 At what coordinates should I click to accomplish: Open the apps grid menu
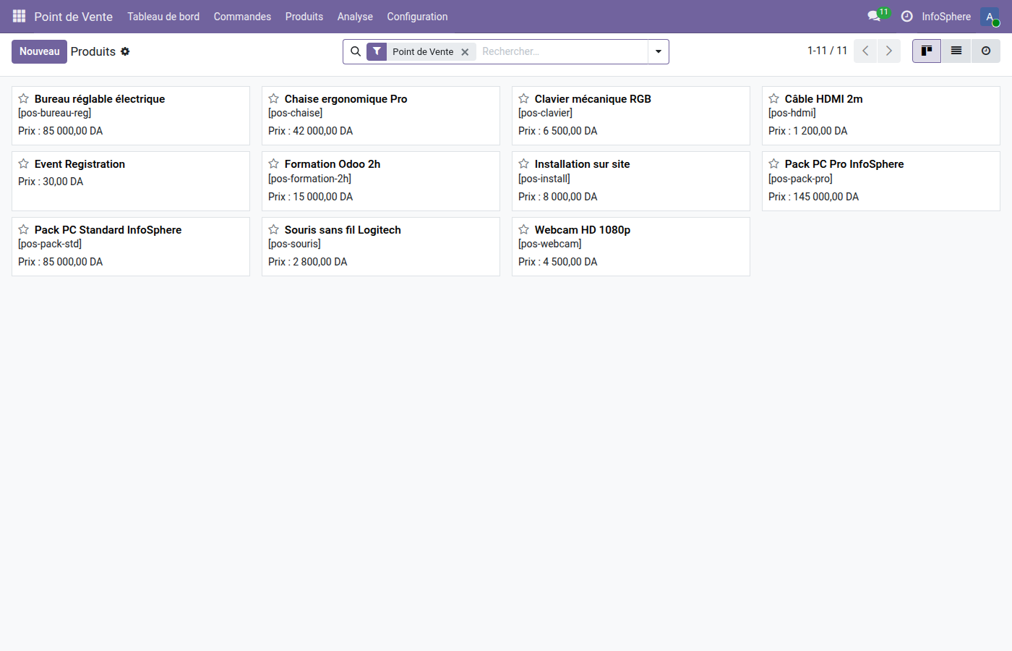coord(18,16)
